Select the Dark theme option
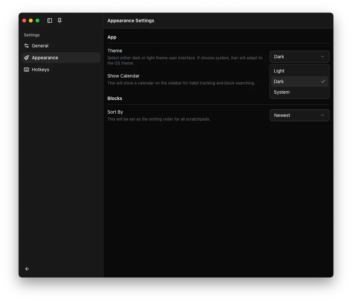The height and width of the screenshot is (302, 352). click(279, 81)
